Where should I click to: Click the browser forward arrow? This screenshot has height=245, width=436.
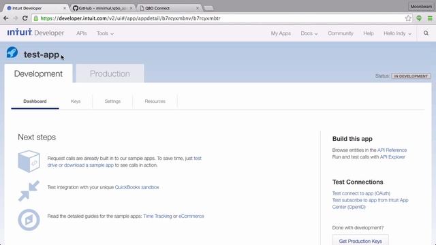(15, 18)
